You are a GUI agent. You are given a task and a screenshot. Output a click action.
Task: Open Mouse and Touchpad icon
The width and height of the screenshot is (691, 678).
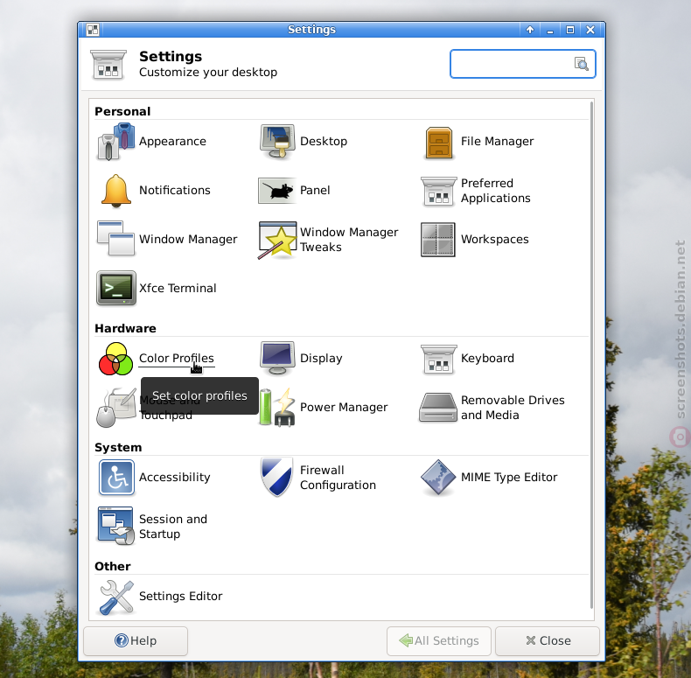(116, 408)
